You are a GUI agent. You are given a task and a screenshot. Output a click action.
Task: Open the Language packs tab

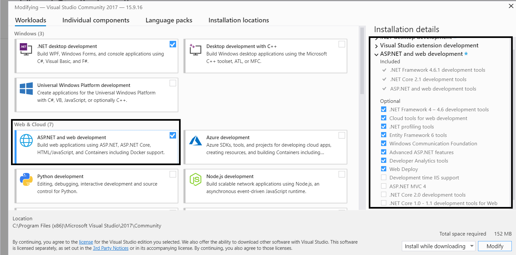pyautogui.click(x=169, y=20)
